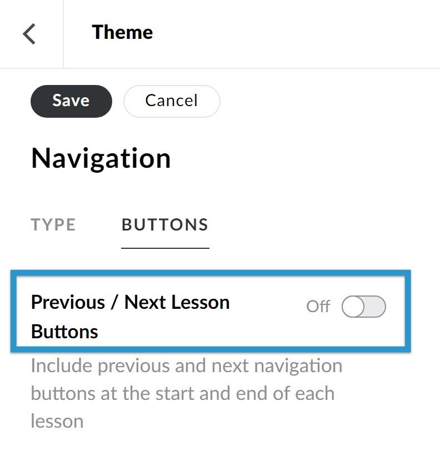Image resolution: width=440 pixels, height=471 pixels.
Task: Select the grayed TYPE navigation tab
Action: point(53,224)
